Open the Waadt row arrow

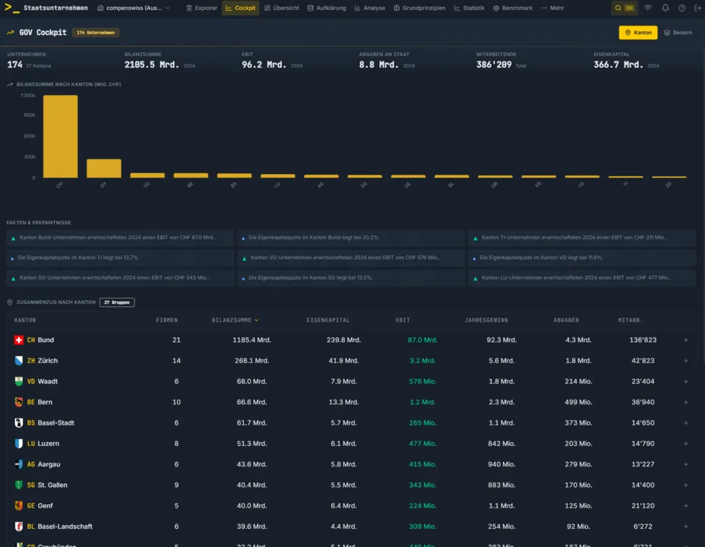(x=686, y=381)
